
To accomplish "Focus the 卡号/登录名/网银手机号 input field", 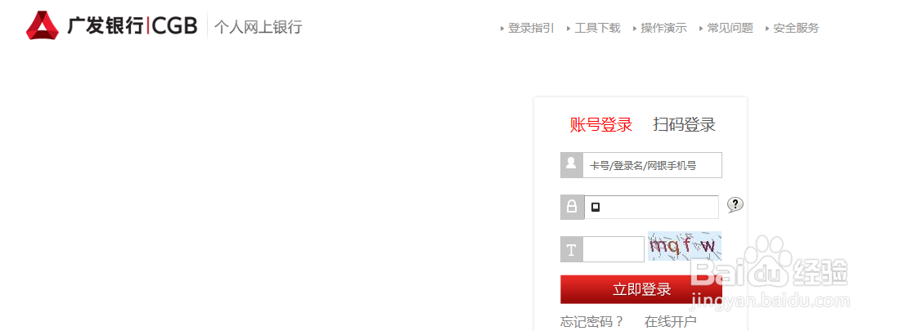I will point(653,165).
